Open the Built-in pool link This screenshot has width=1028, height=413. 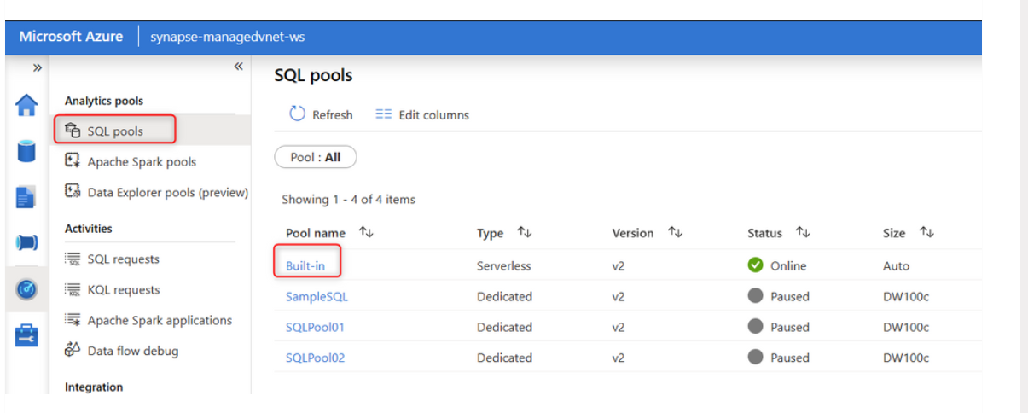(305, 265)
